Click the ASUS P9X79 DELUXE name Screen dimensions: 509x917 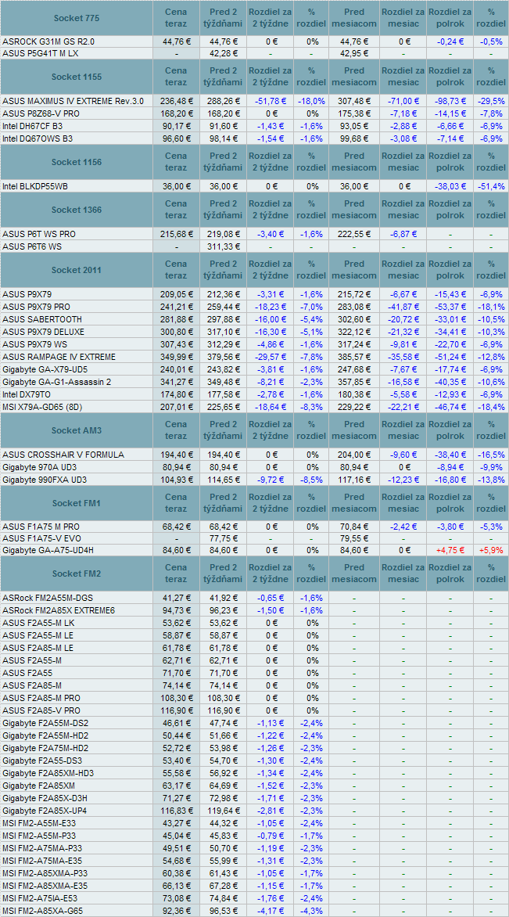44,332
